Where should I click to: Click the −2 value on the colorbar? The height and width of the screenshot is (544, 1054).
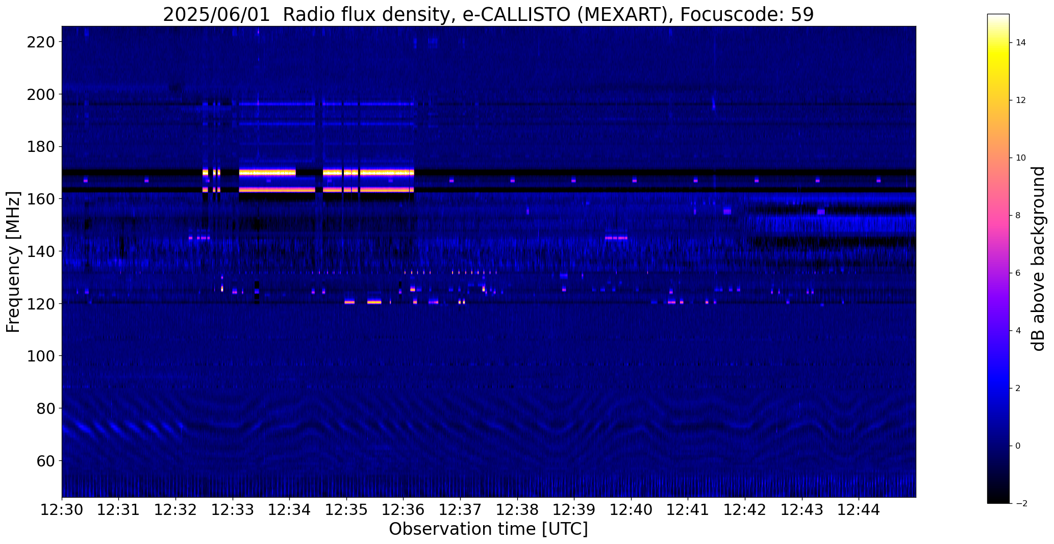coord(1021,504)
